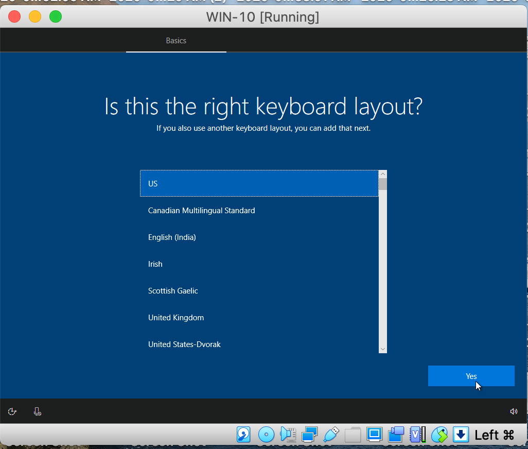
Task: Open the shared folders indicator
Action: pos(353,435)
